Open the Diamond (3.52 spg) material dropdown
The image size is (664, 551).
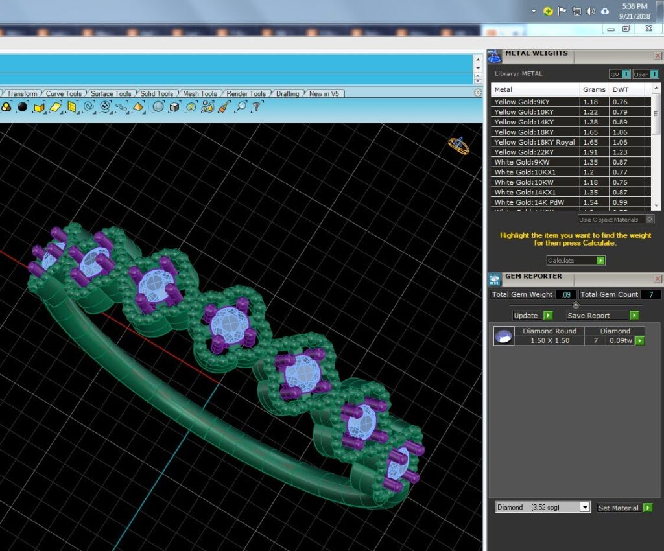tap(543, 507)
